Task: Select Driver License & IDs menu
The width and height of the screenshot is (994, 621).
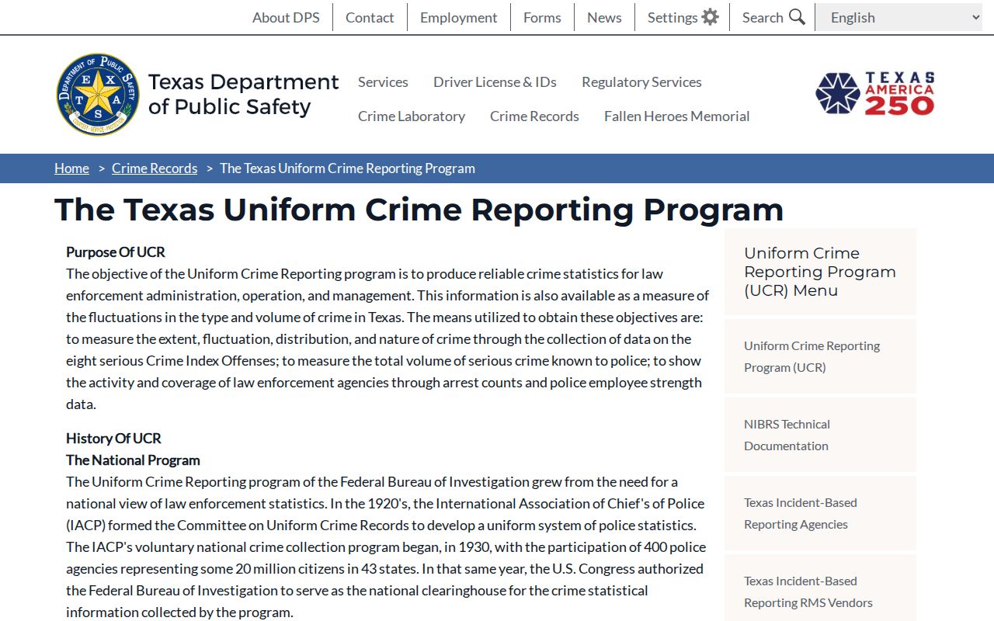Action: (x=495, y=82)
